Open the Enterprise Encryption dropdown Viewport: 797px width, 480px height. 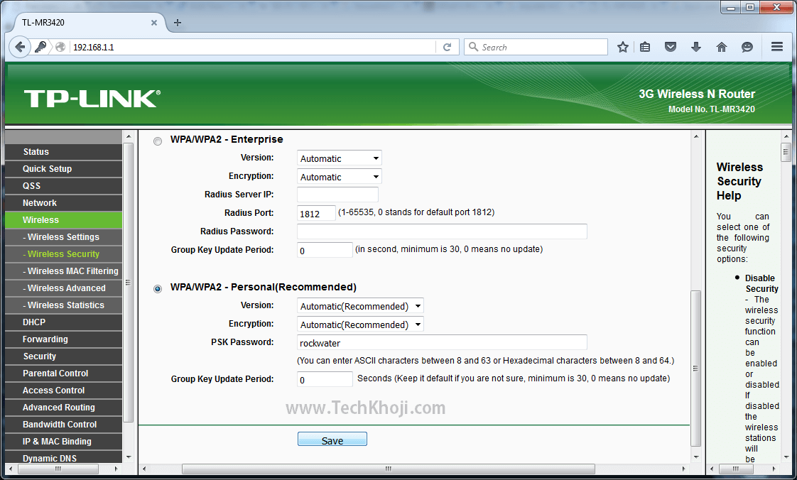(x=339, y=177)
